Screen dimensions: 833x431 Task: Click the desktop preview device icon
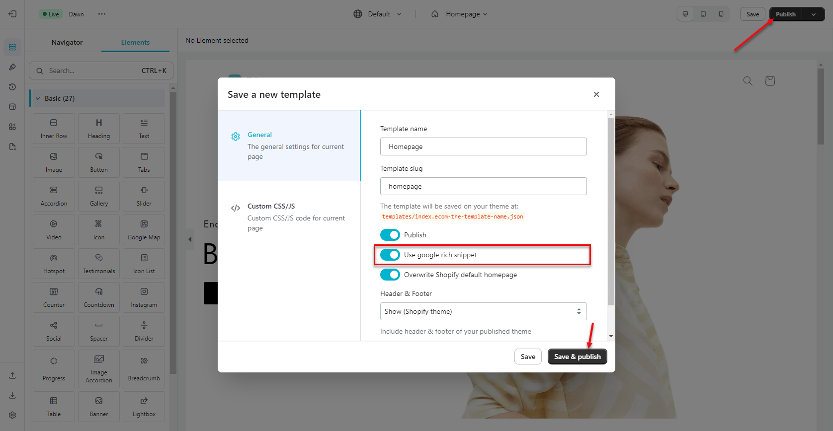685,14
